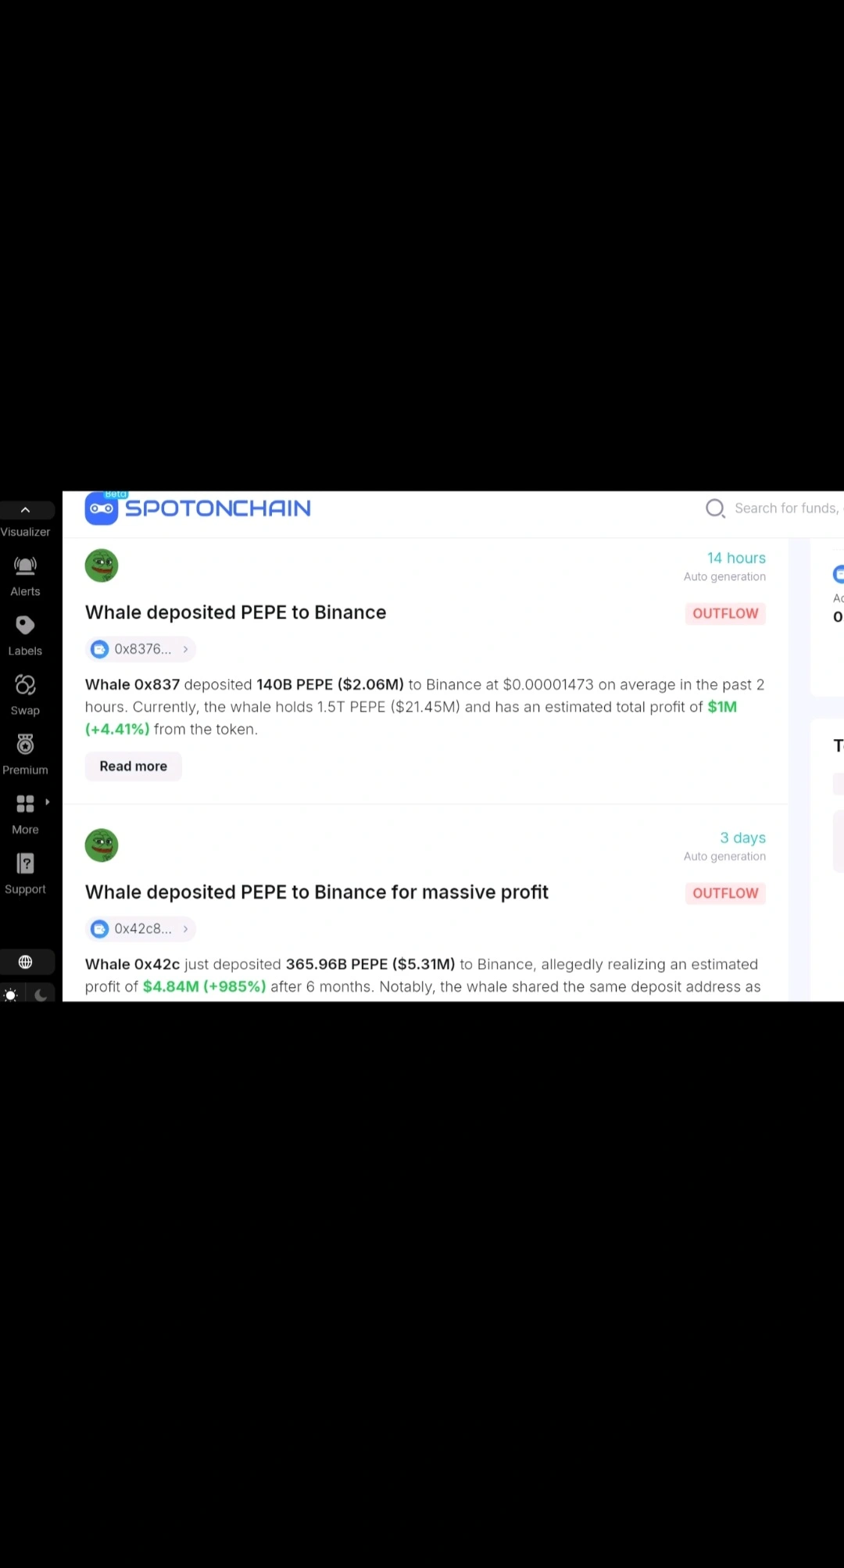Click OUTFLOW tag on 3 days post
The width and height of the screenshot is (844, 1568).
coord(725,894)
